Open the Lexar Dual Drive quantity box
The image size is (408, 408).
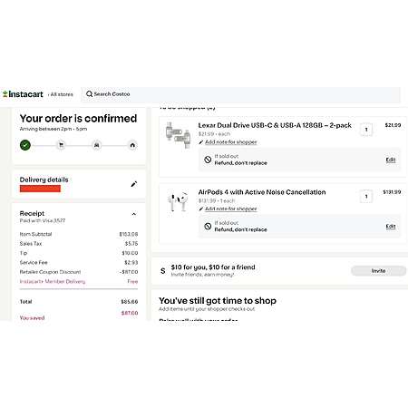coord(366,130)
